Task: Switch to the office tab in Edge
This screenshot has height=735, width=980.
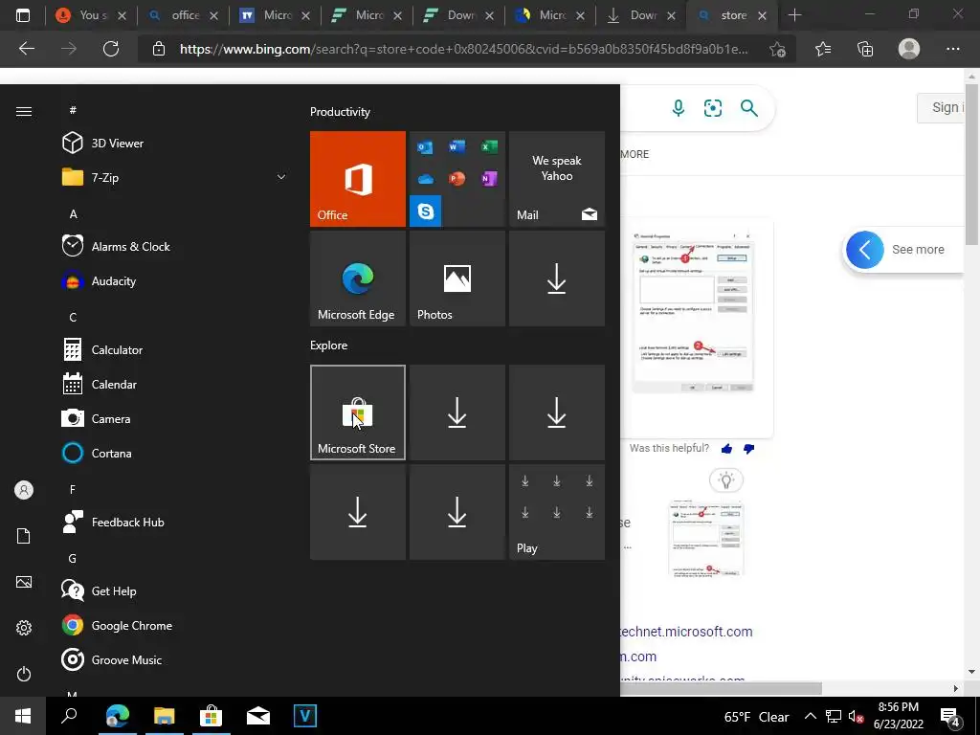Action: pos(184,15)
